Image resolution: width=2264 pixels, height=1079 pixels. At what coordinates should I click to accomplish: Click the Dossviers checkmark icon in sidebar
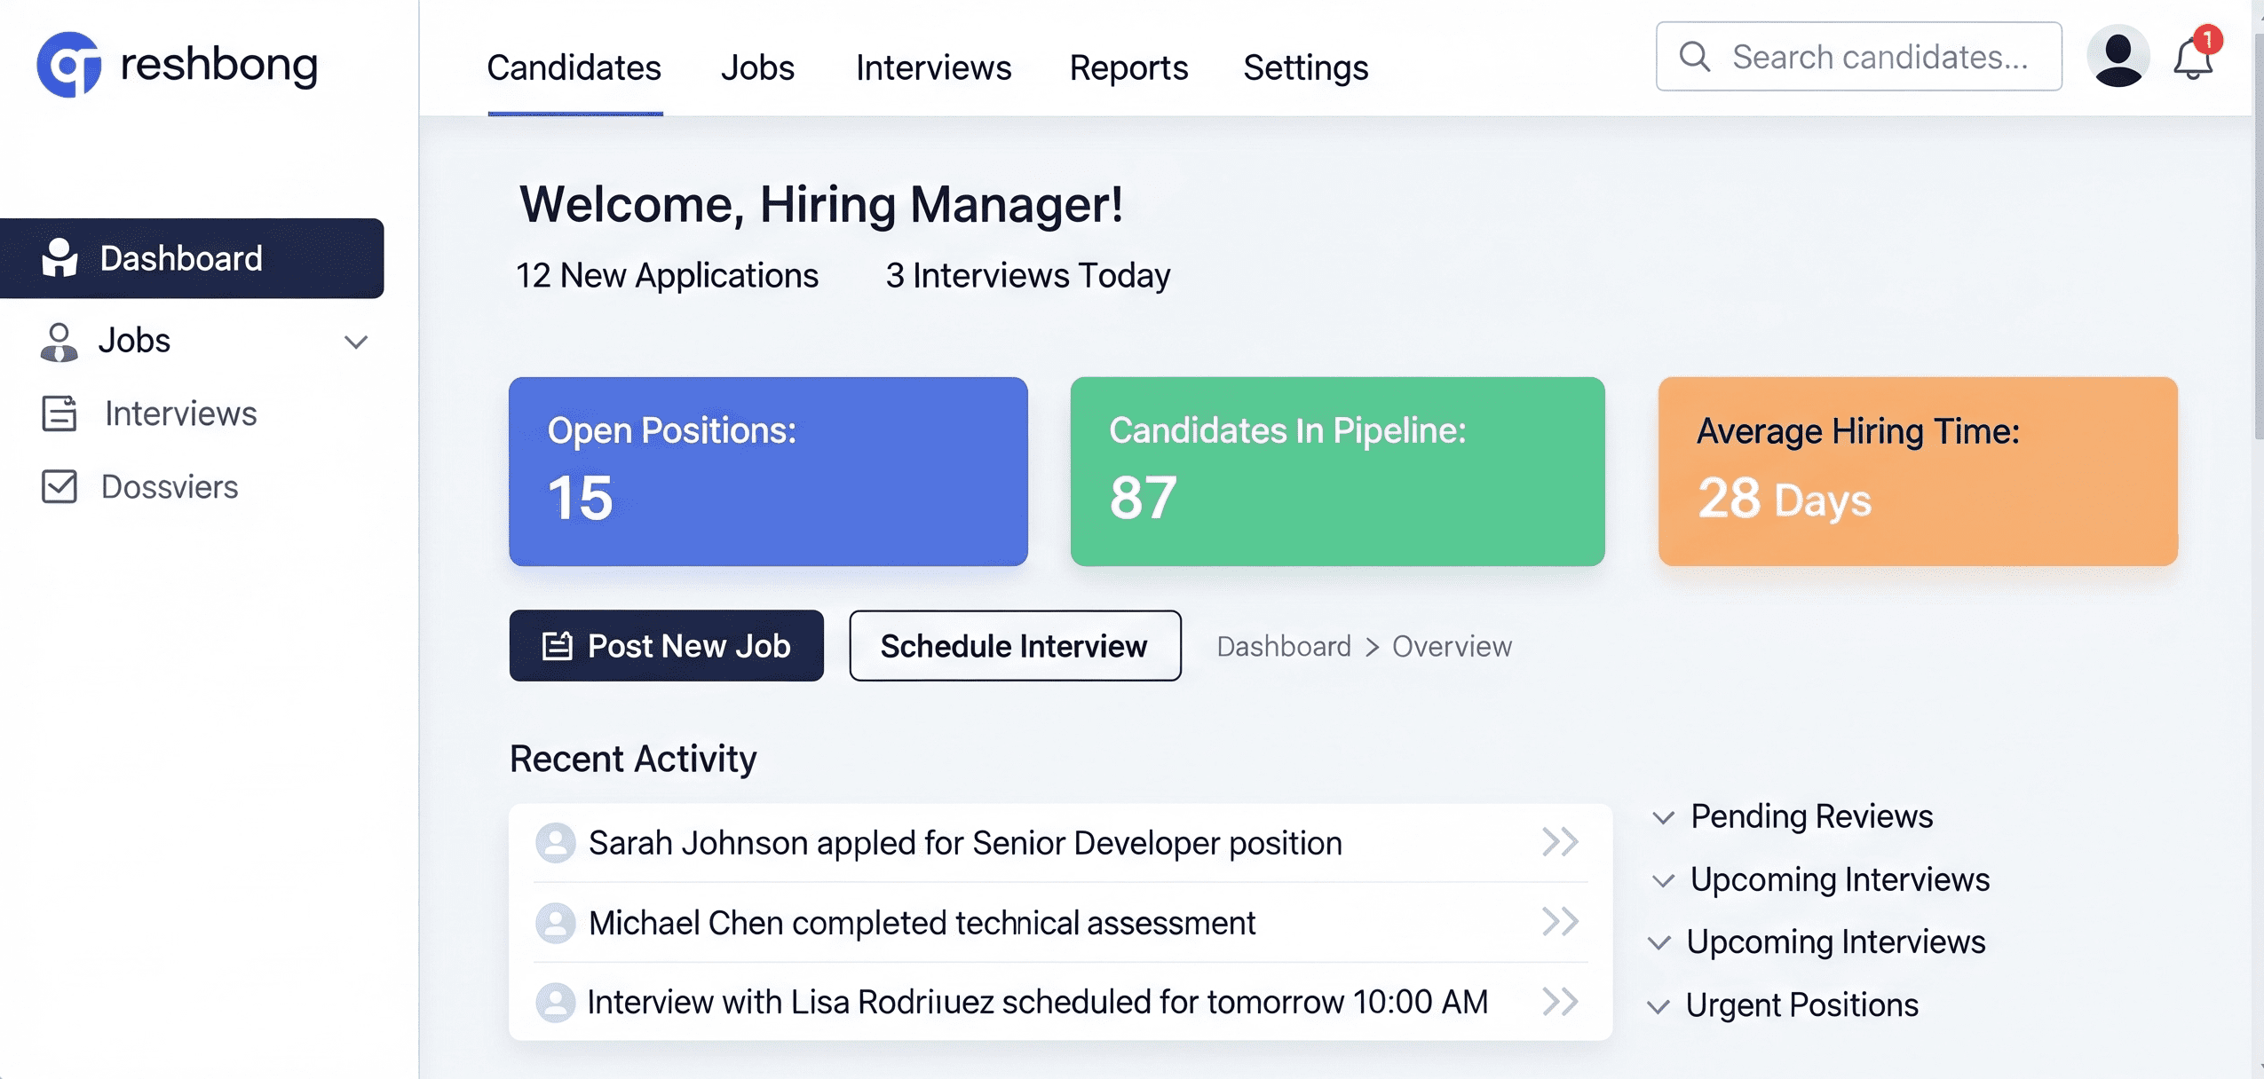pos(59,486)
